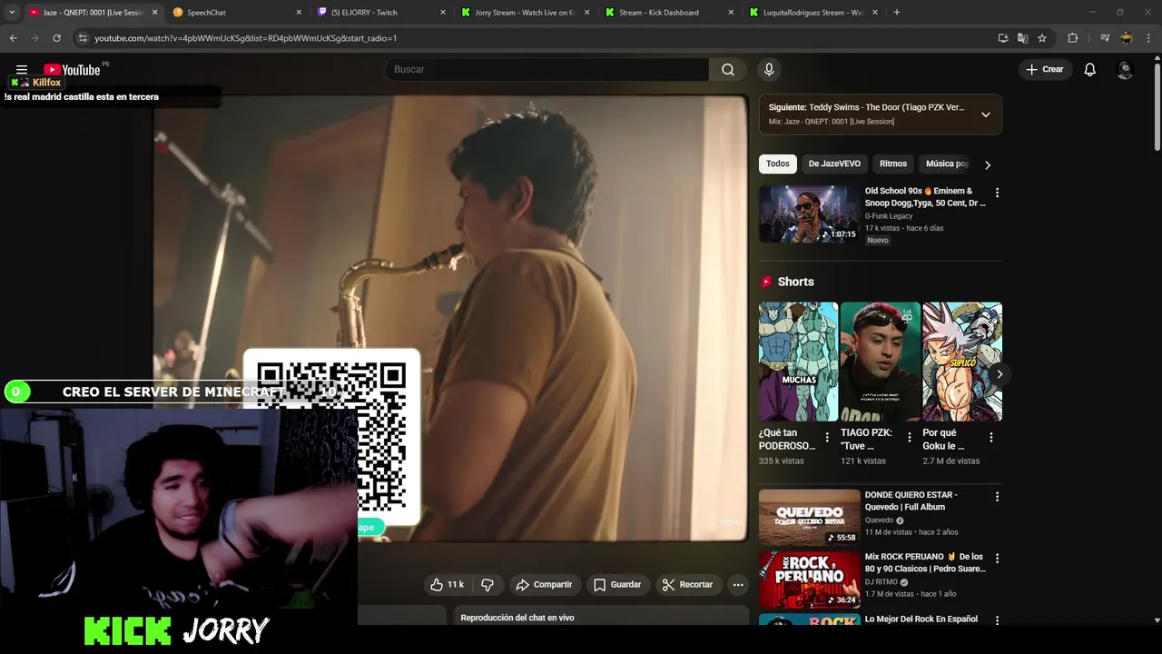Open options for TIAGO PZK short
Image resolution: width=1162 pixels, height=654 pixels.
click(909, 437)
